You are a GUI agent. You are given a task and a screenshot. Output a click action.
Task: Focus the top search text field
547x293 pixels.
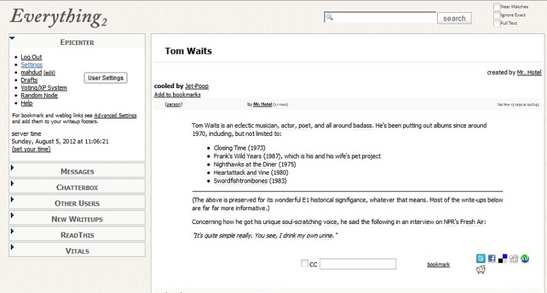click(x=380, y=17)
